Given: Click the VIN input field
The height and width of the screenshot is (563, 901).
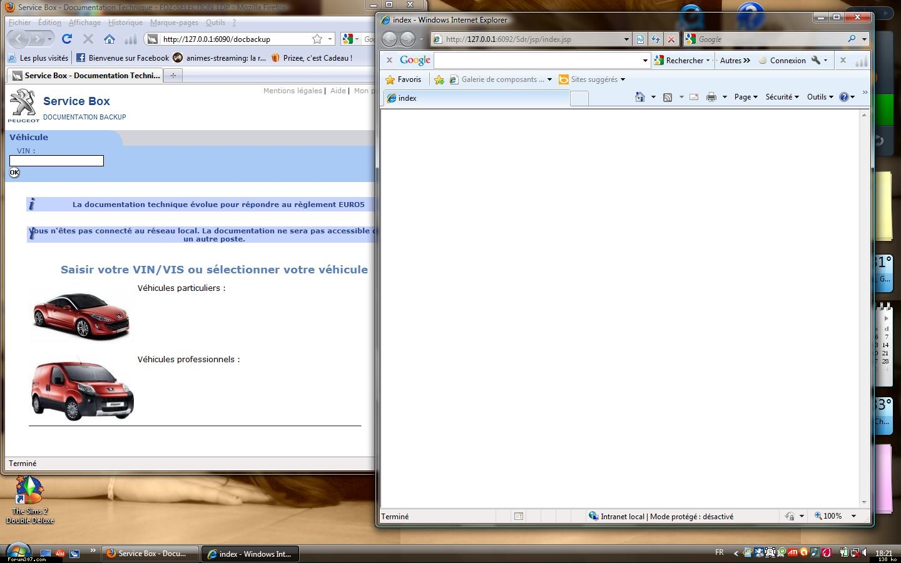Looking at the screenshot, I should point(56,161).
